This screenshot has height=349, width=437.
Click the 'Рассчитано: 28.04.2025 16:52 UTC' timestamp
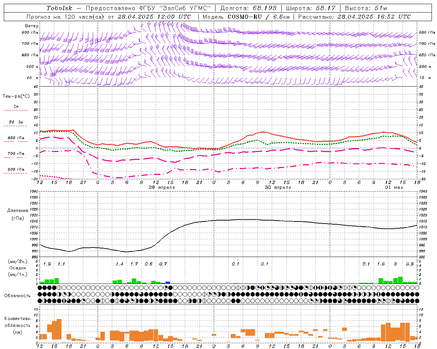tap(354, 17)
